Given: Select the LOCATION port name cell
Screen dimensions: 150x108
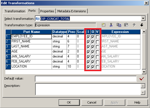Looking at the screenshot, I should (31, 67).
